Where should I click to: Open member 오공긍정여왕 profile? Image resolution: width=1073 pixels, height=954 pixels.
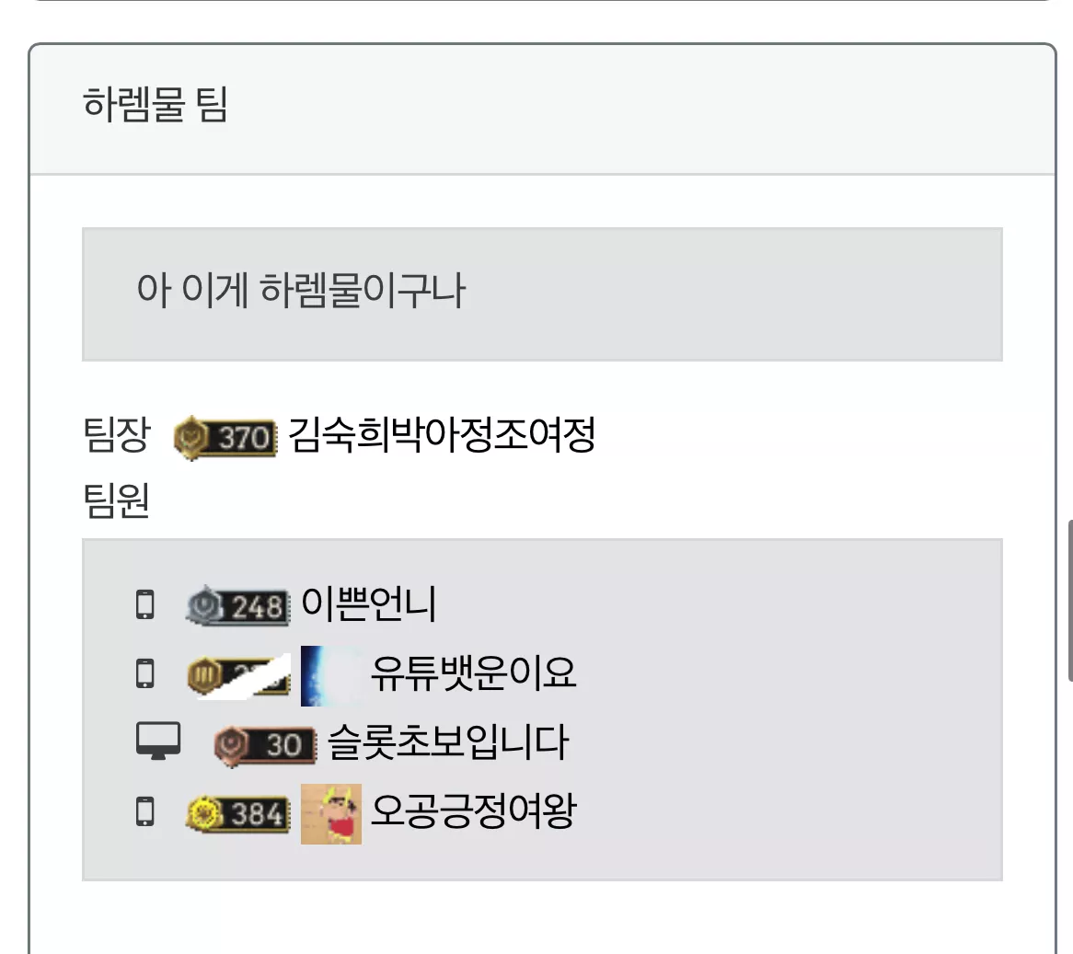click(x=474, y=811)
